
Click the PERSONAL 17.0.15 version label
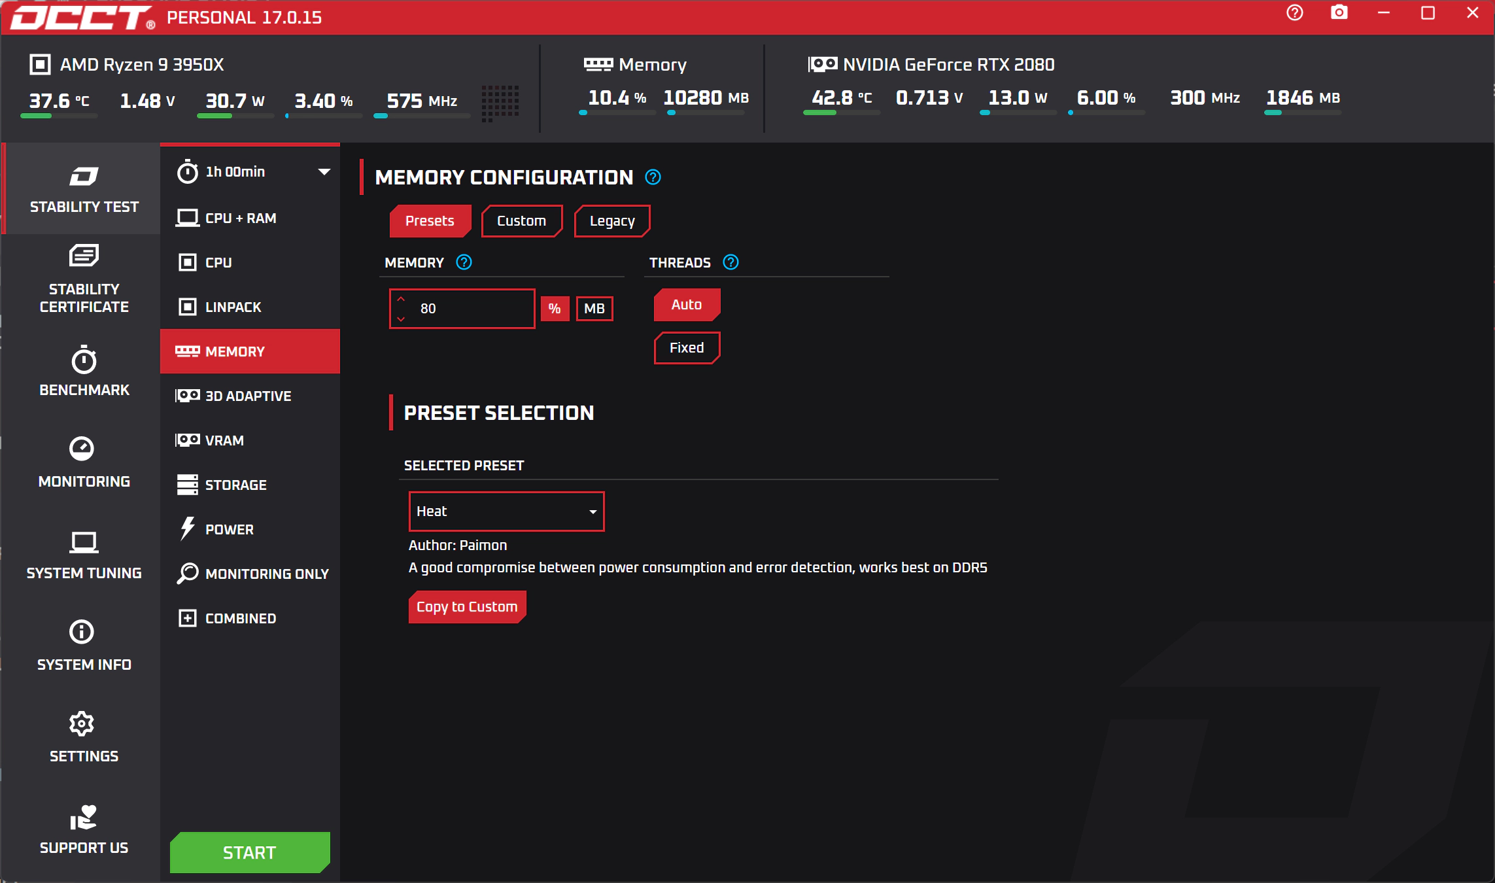coord(244,18)
